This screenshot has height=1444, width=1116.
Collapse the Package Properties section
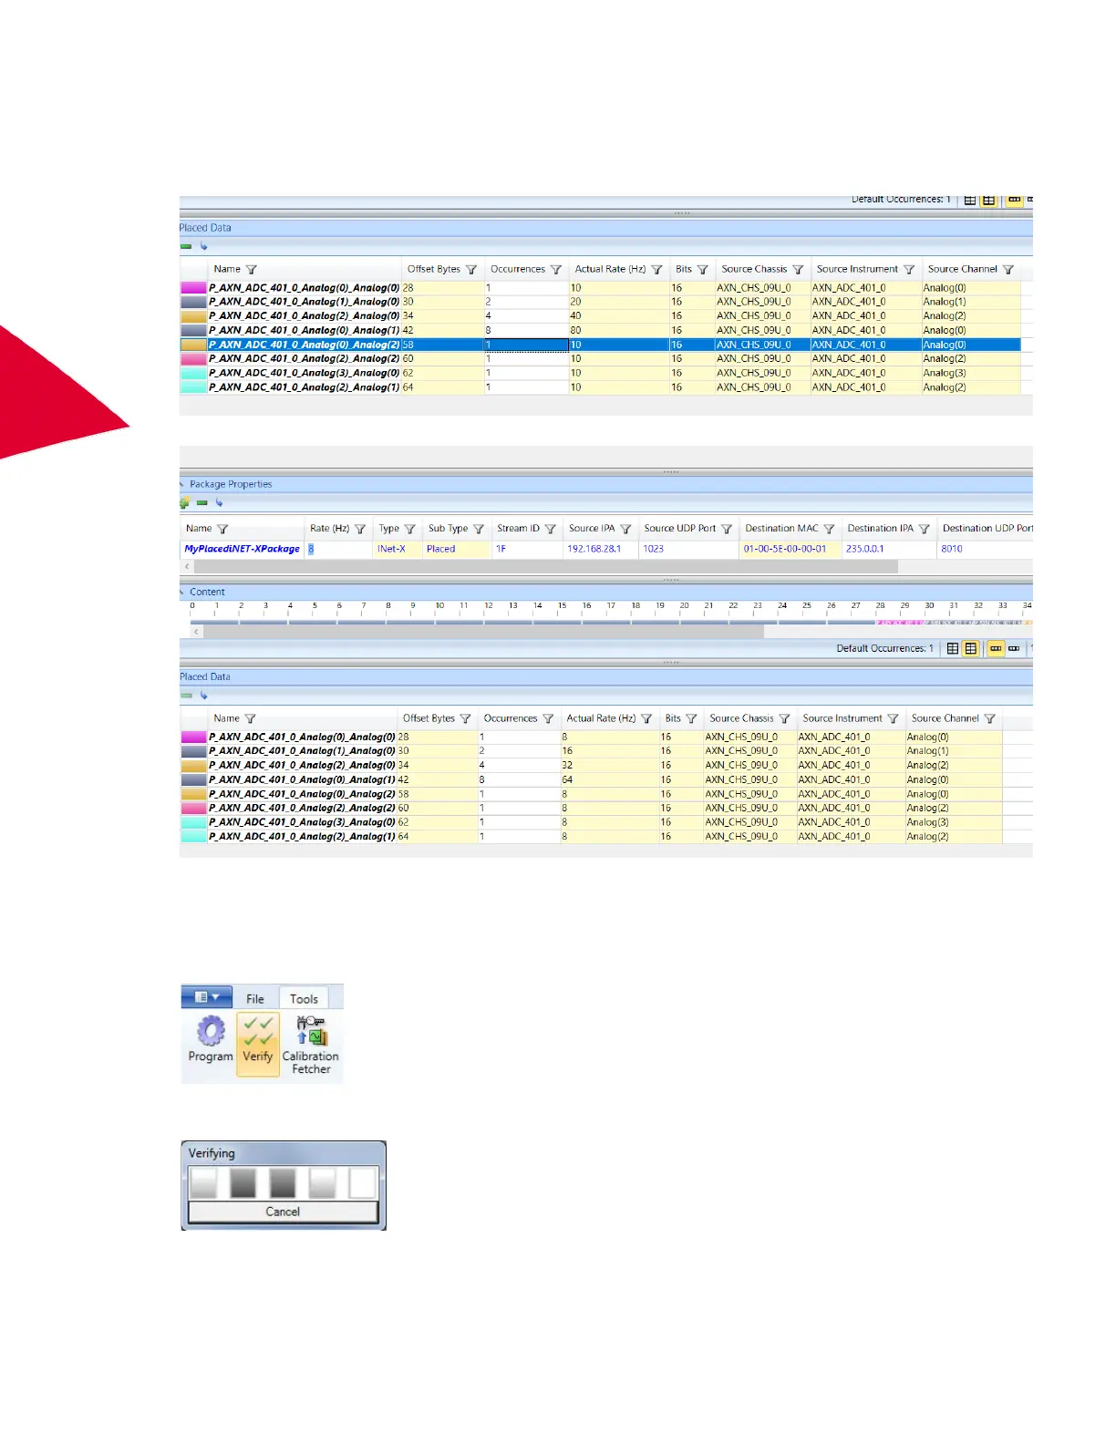[182, 484]
